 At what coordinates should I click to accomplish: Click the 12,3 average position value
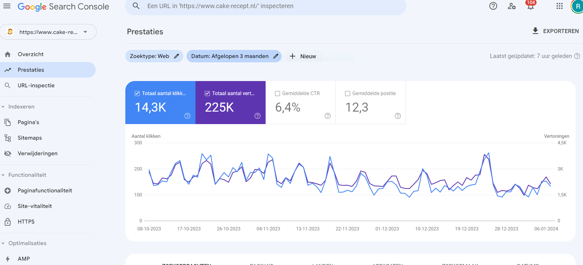click(357, 107)
